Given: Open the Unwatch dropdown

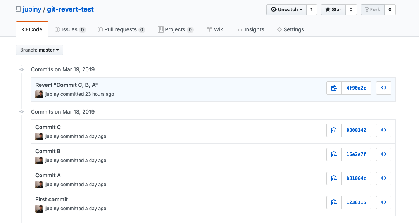Looking at the screenshot, I should pos(286,10).
